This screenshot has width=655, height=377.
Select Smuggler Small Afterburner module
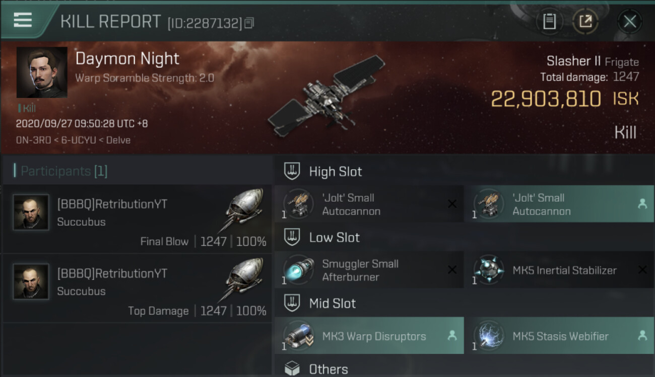(x=369, y=270)
